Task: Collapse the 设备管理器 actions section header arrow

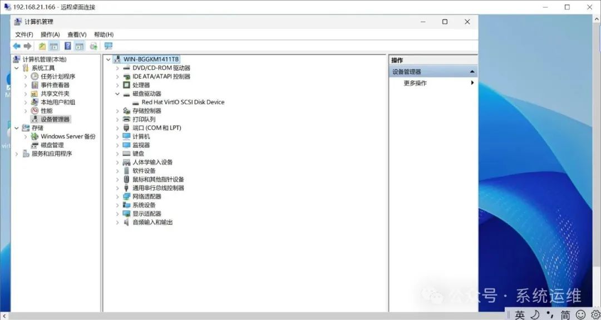Action: click(472, 72)
